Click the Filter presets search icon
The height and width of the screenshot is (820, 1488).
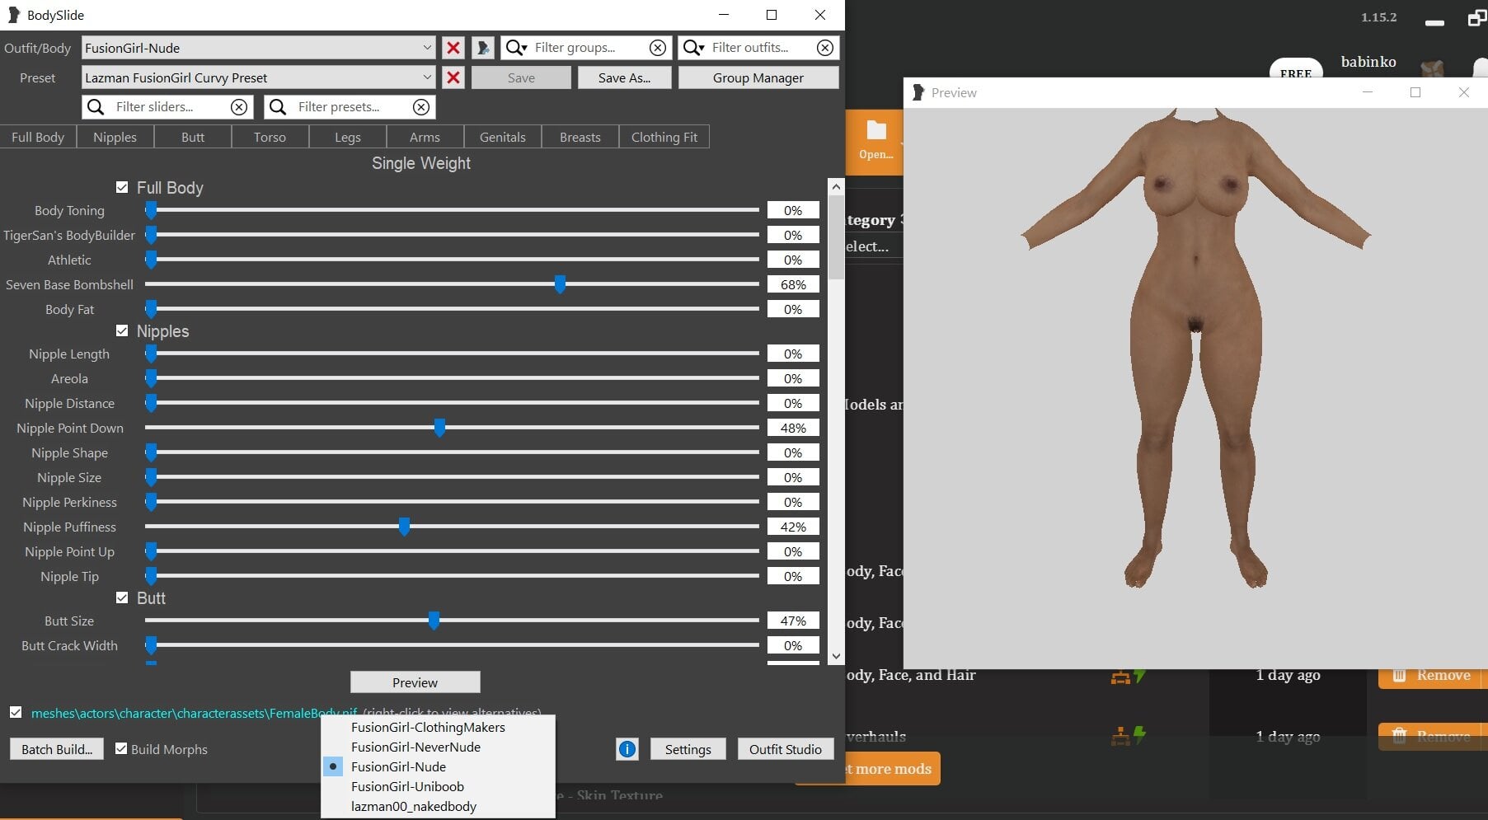[x=278, y=107]
